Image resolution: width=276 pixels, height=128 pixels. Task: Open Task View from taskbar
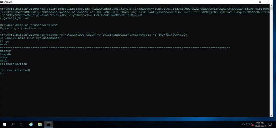point(22,124)
